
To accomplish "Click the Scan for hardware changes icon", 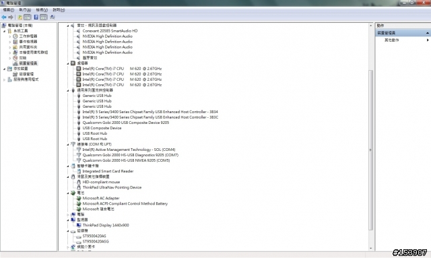I will click(x=53, y=18).
